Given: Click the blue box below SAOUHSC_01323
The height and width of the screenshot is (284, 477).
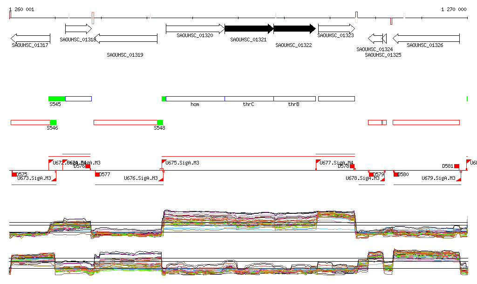Looking at the screenshot, I should point(336,99).
